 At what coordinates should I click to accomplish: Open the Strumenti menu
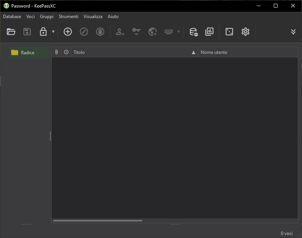click(69, 17)
